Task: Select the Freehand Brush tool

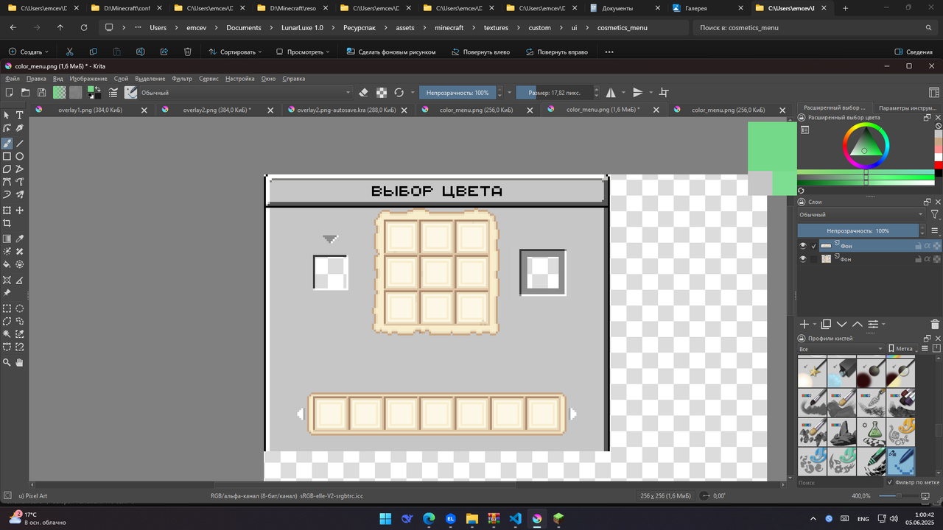Action: click(x=7, y=144)
